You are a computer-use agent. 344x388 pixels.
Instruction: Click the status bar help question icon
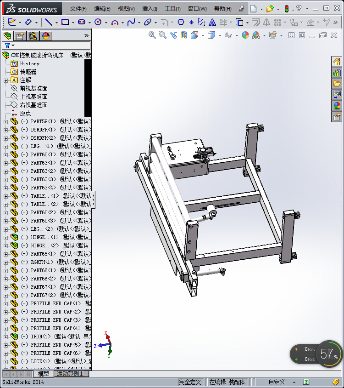[x=306, y=382]
